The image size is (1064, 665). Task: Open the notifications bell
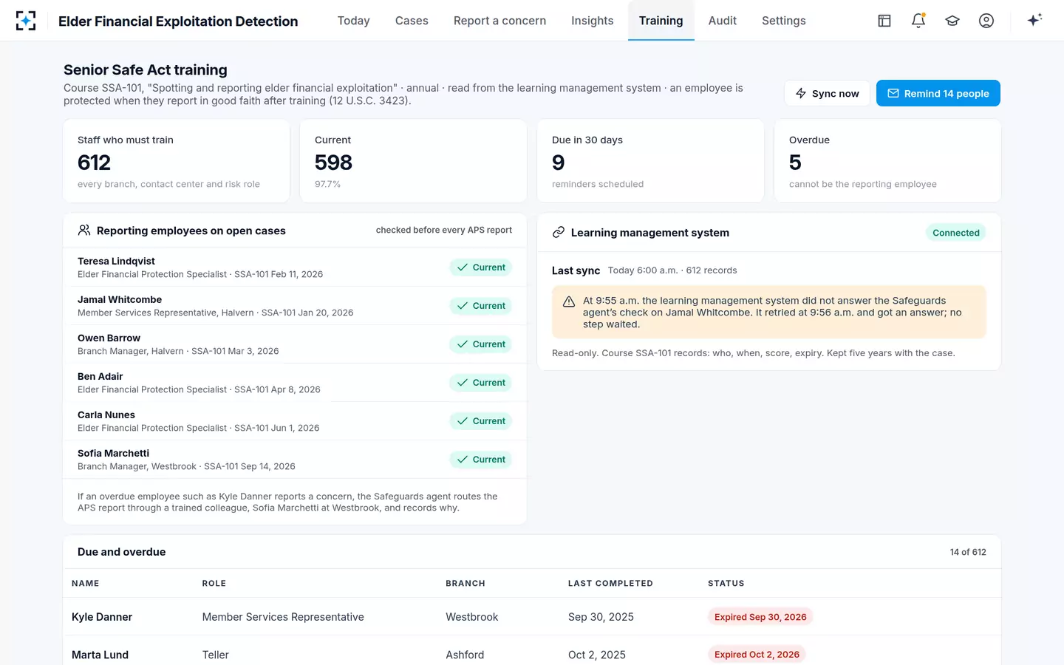pos(918,21)
